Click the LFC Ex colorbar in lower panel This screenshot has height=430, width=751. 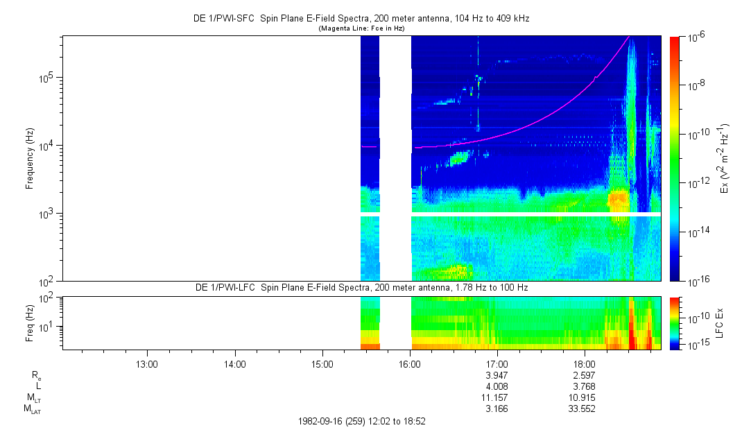pos(675,322)
